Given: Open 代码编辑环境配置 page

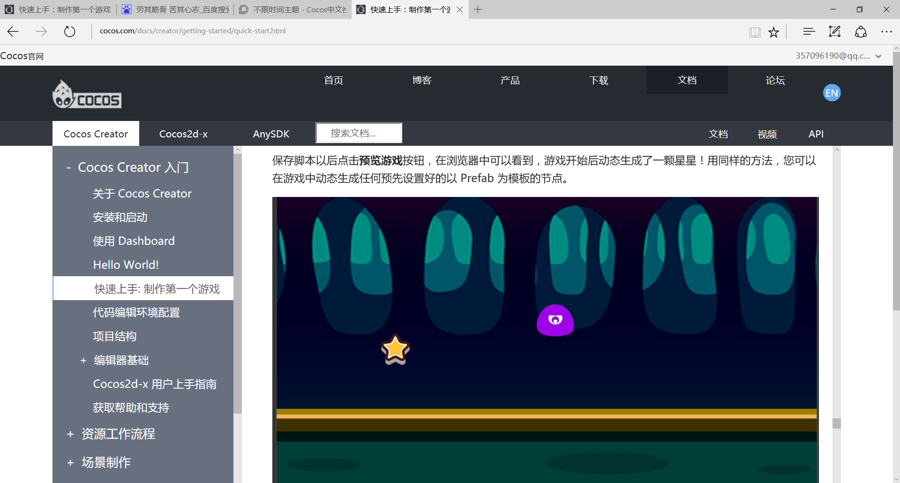Looking at the screenshot, I should (x=136, y=312).
